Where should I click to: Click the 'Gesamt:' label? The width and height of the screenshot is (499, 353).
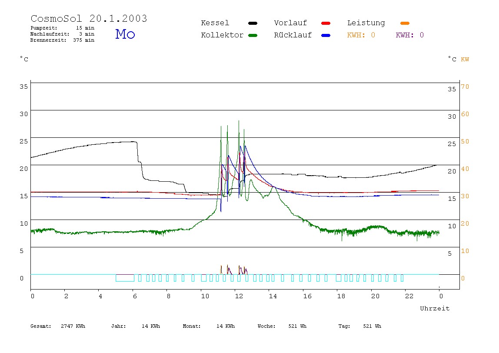coord(41,326)
